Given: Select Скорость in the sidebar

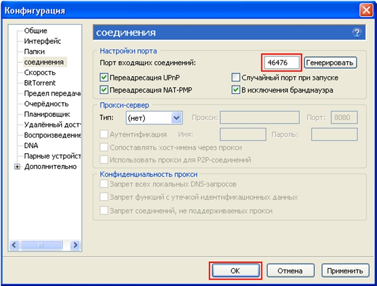Looking at the screenshot, I should [40, 72].
